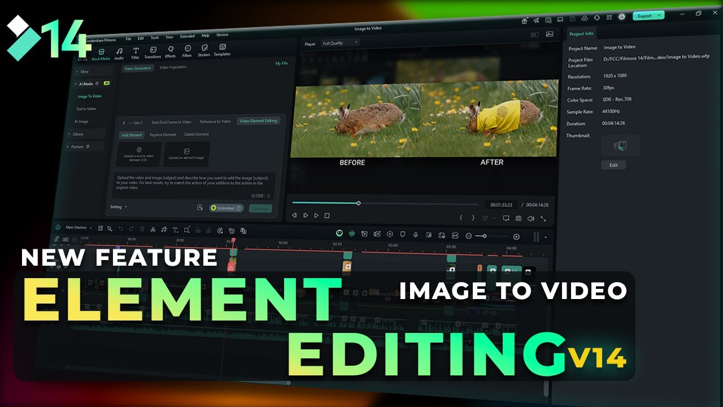Click the paper plane share icon in the title bar
This screenshot has height=407, width=723.
pyautogui.click(x=535, y=20)
